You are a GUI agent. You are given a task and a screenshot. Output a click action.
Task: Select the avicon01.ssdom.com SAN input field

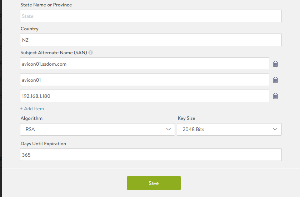coord(145,64)
